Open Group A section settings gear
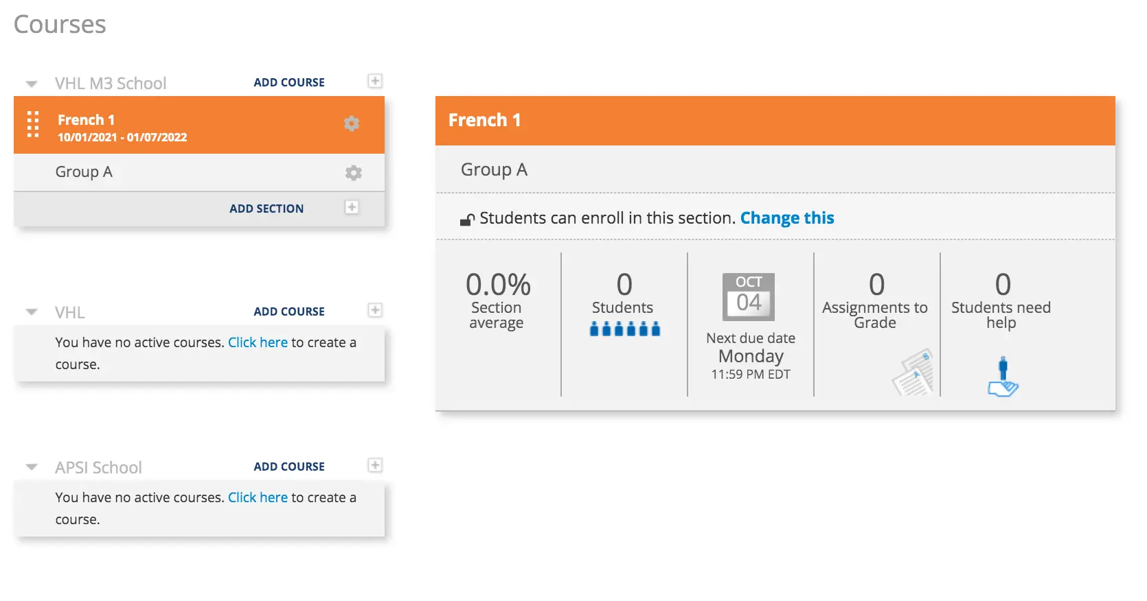The image size is (1147, 601). pos(353,173)
